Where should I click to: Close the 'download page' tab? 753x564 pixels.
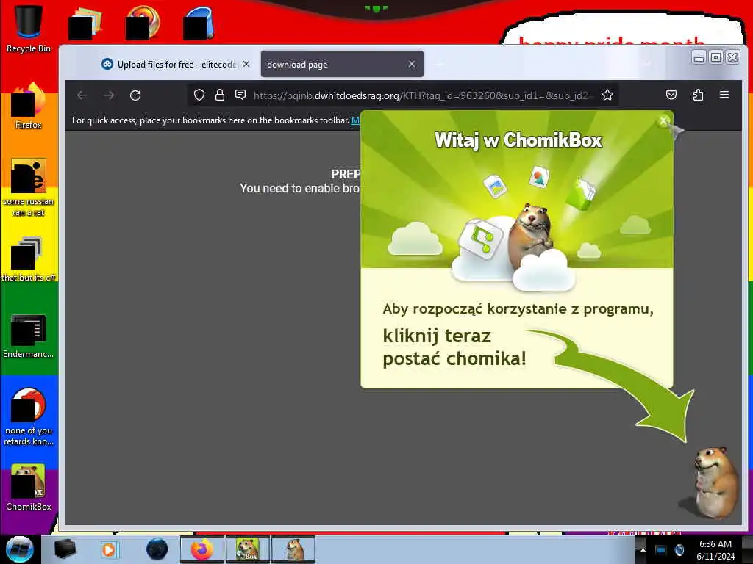pos(412,64)
